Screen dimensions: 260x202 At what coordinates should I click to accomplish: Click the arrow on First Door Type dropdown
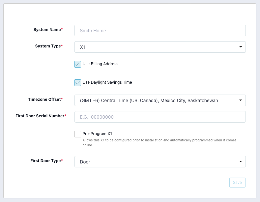click(x=240, y=162)
